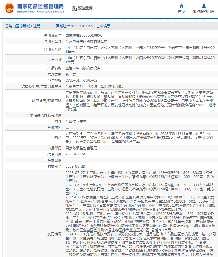Select the 注册证编号 label cell
Image resolution: width=218 pixels, height=257 pixels.
pyautogui.click(x=34, y=35)
